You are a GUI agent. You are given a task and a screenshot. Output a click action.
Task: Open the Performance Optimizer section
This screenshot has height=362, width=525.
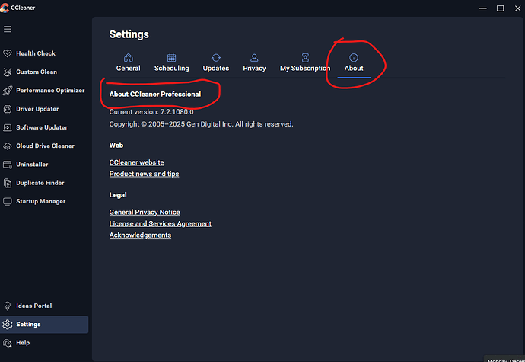[49, 91]
